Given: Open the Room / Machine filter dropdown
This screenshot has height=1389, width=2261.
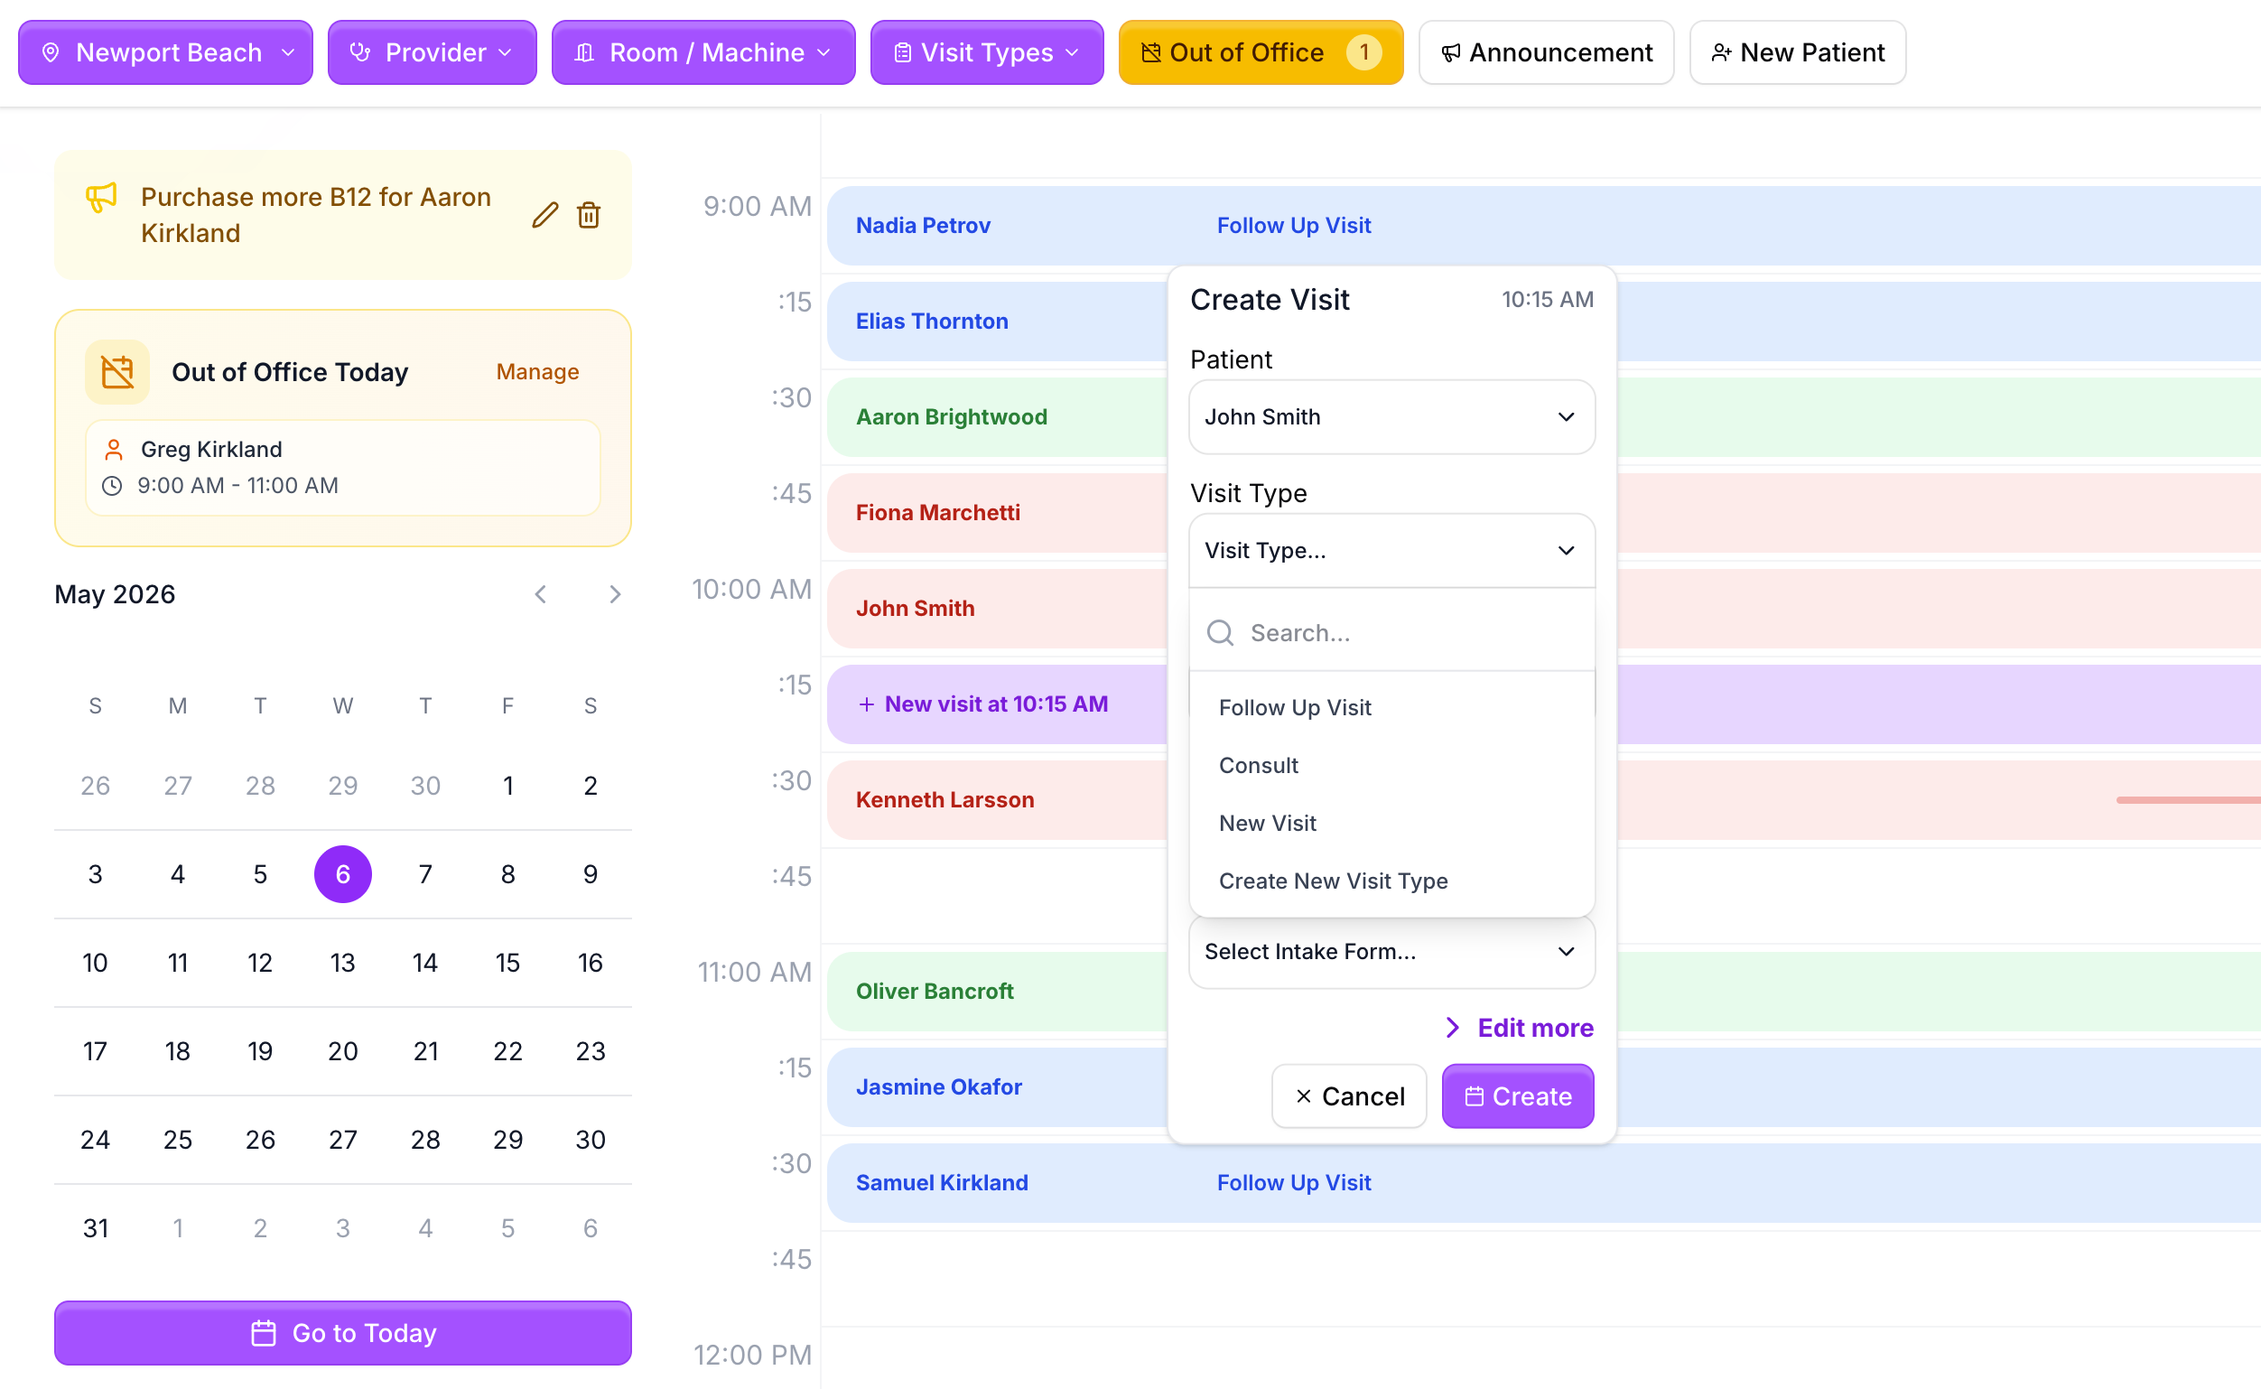Looking at the screenshot, I should click(x=703, y=52).
